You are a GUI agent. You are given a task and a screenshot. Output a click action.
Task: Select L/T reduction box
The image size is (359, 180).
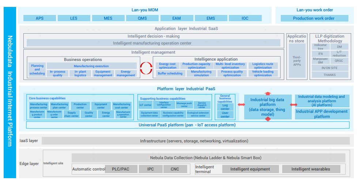coord(339,54)
